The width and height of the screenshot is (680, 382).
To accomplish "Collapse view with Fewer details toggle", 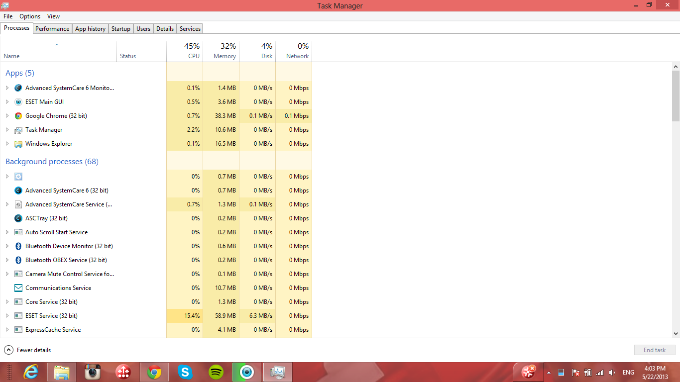I will tap(27, 350).
